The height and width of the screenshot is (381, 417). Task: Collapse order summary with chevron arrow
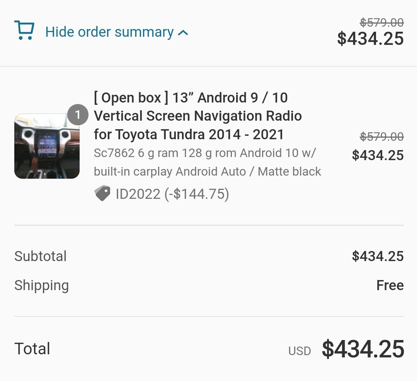coord(183,33)
